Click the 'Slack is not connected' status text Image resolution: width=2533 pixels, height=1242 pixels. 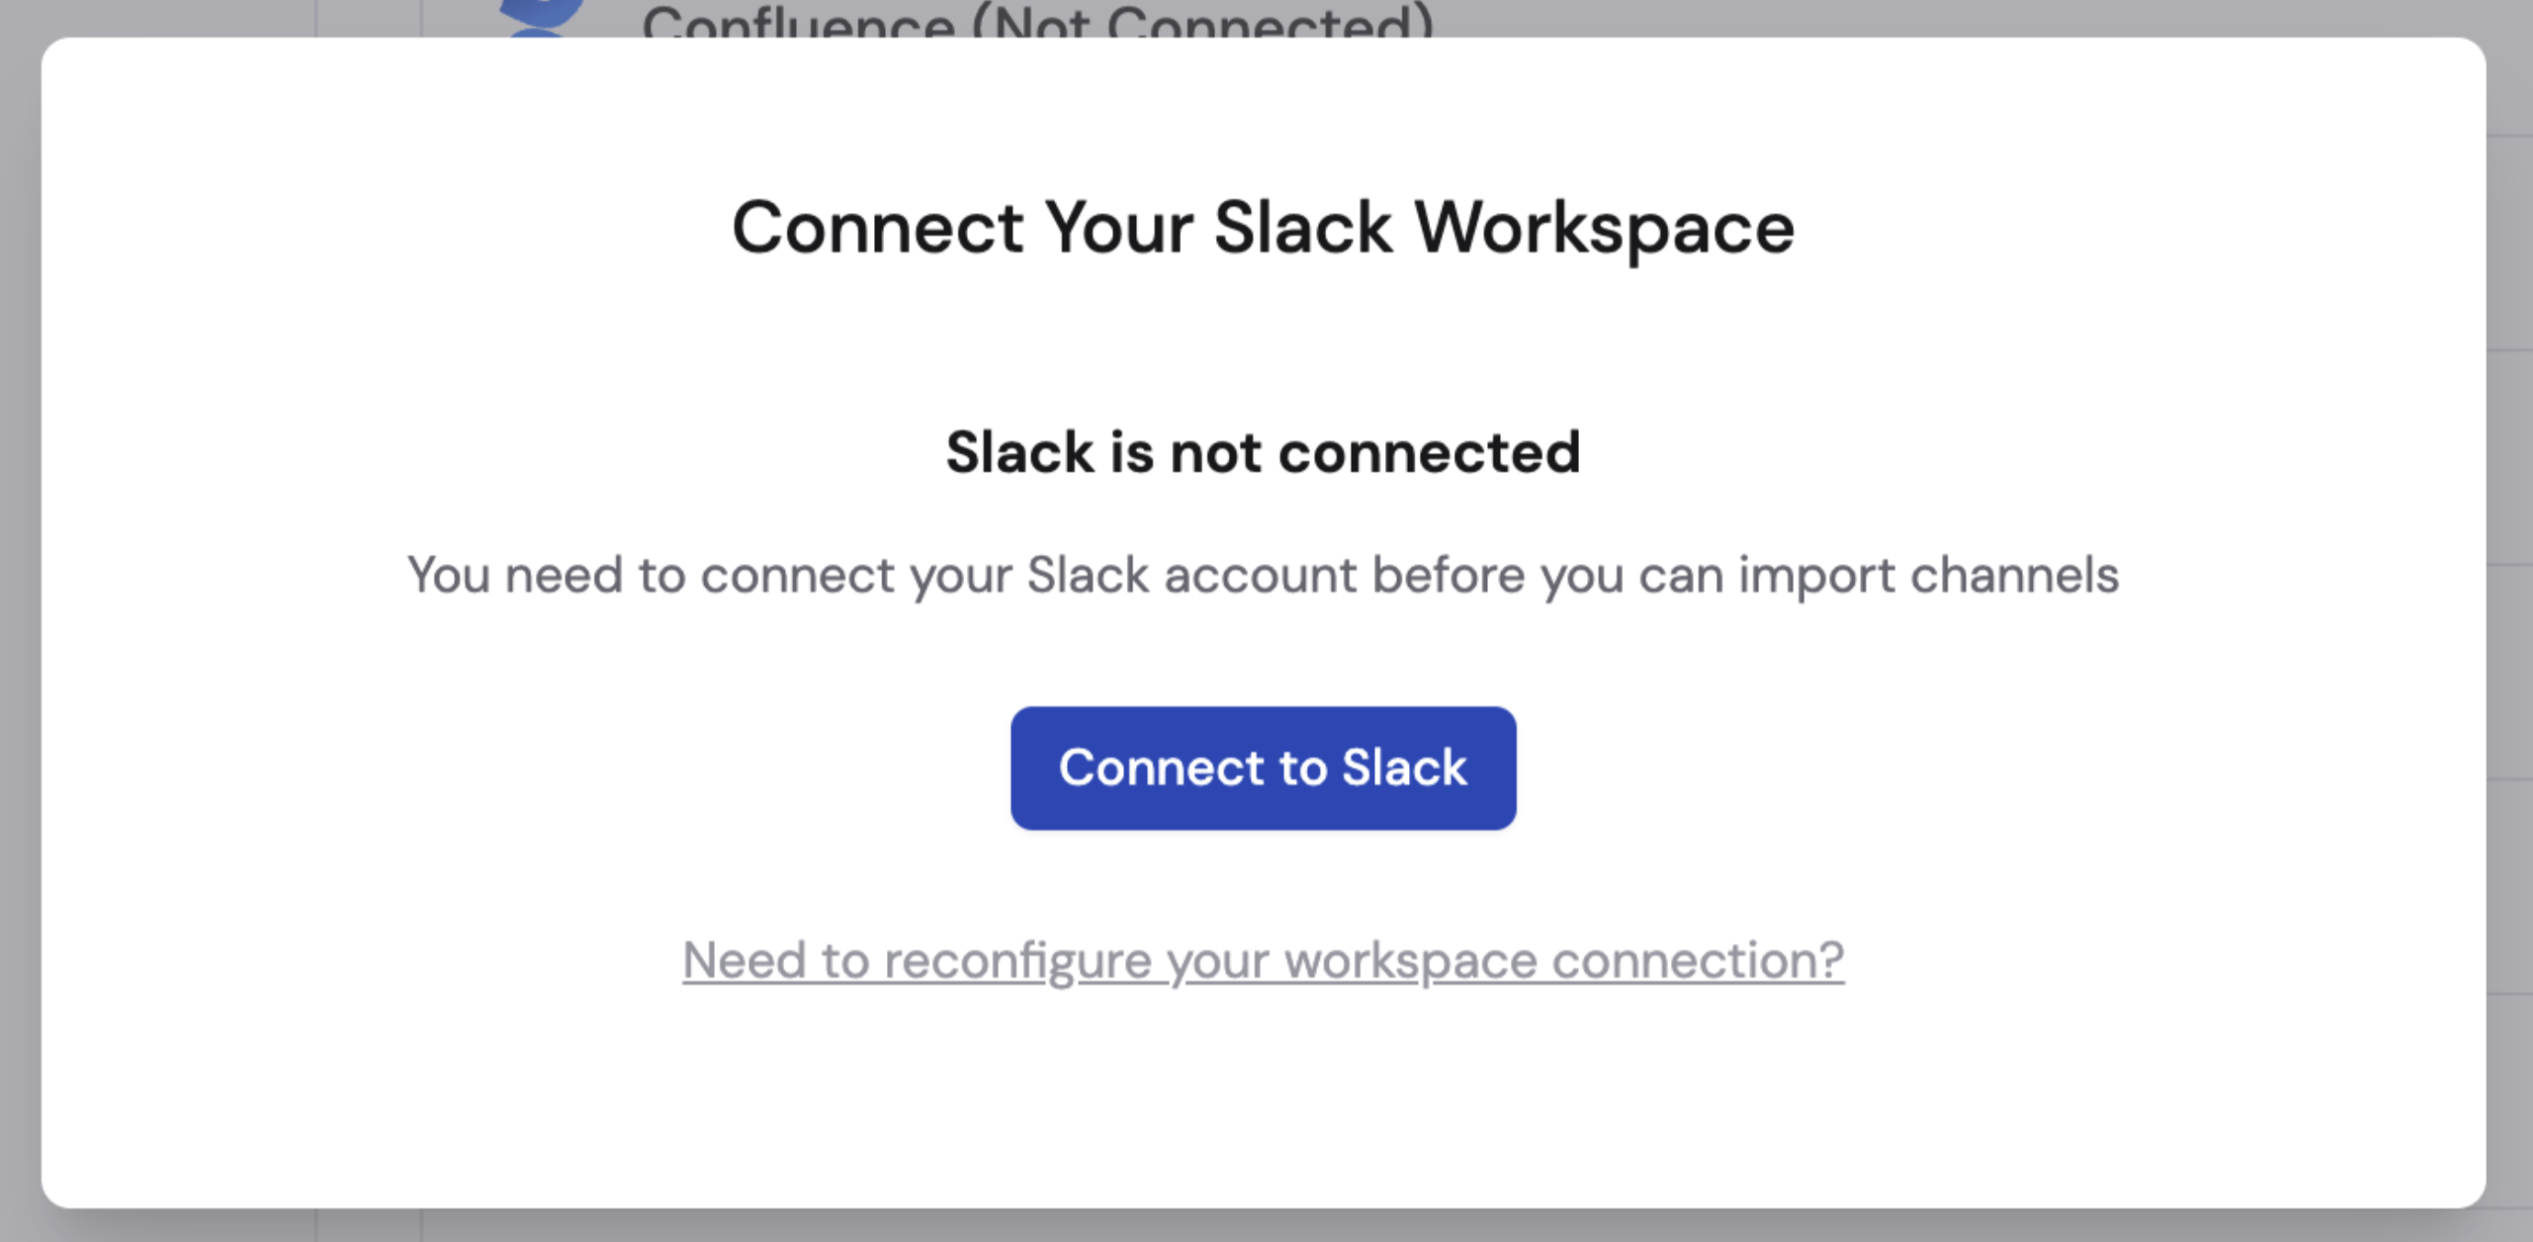[1264, 452]
